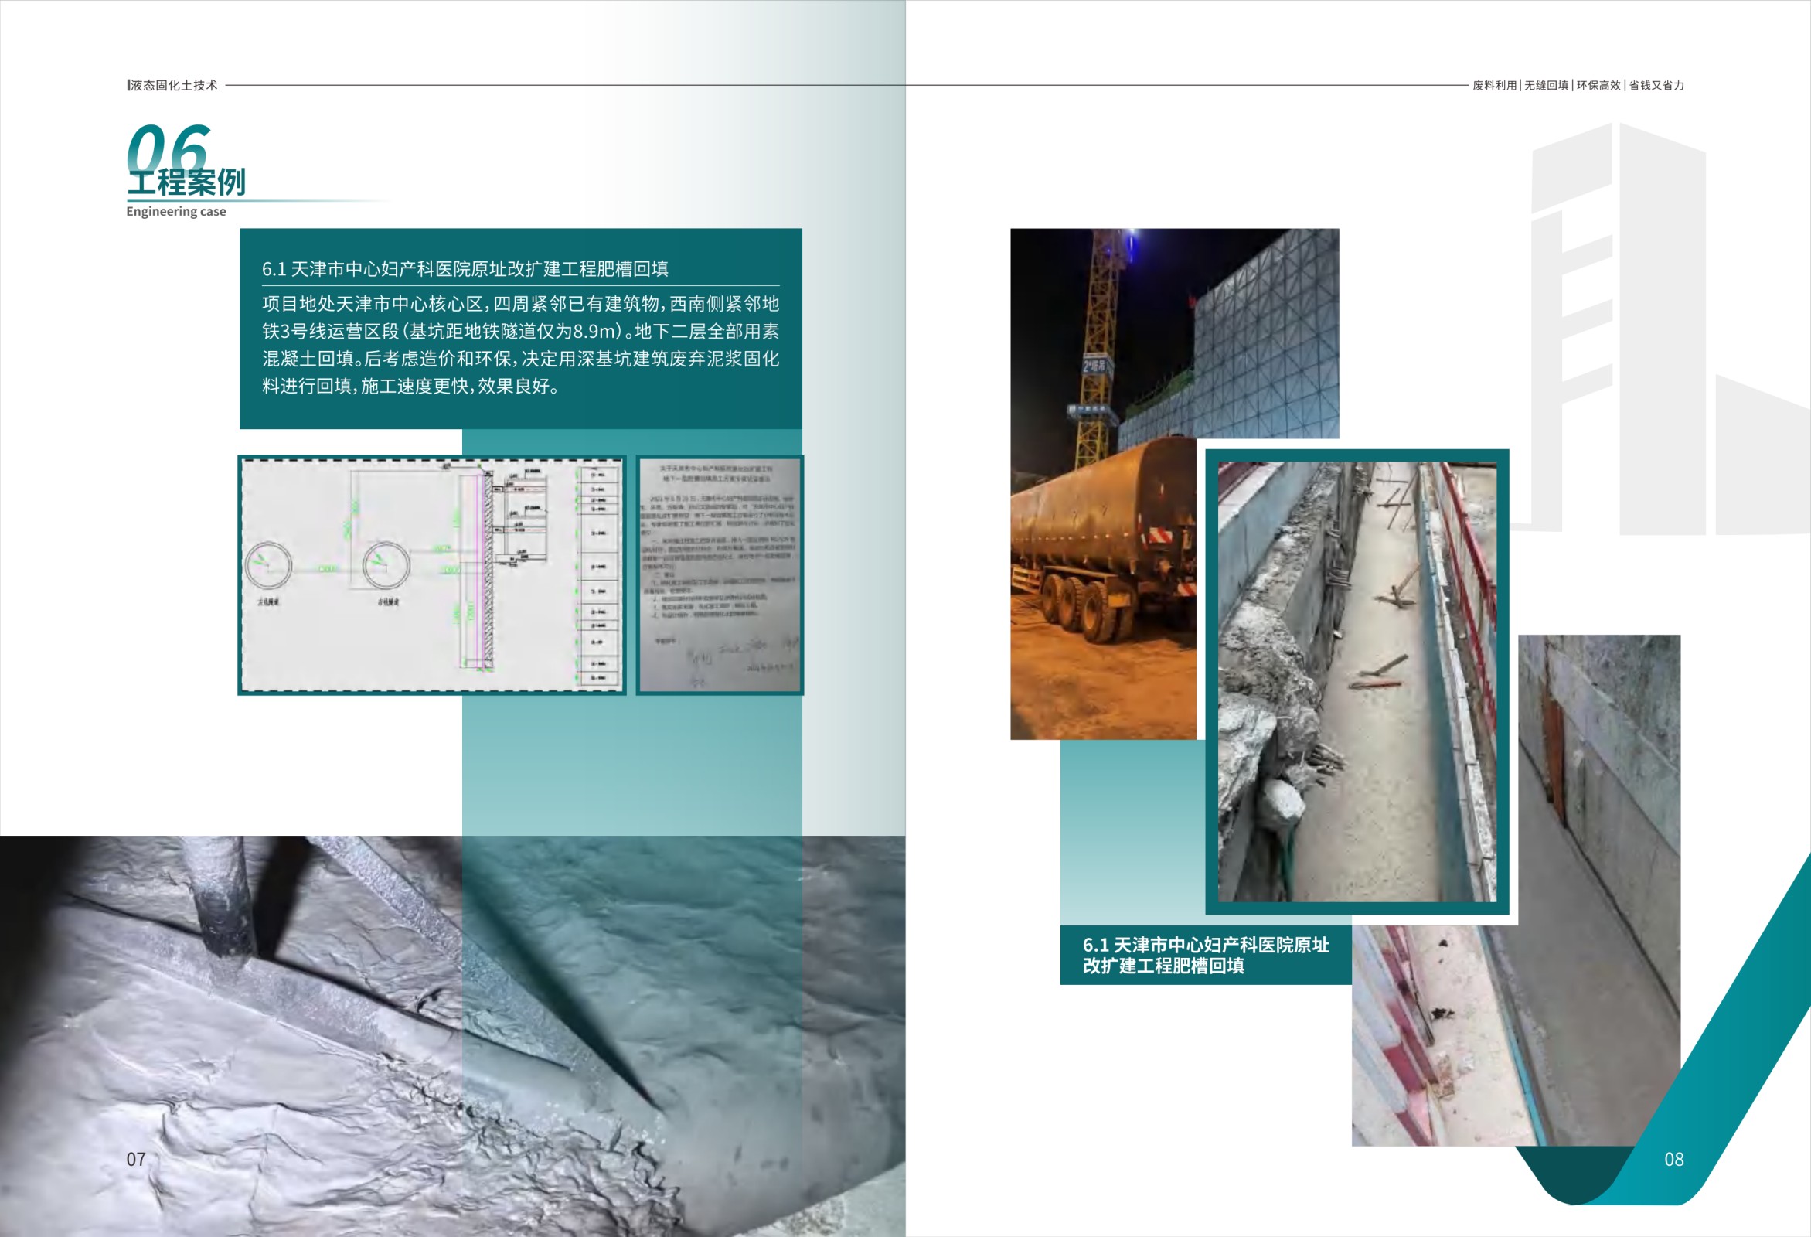Click the gray slurry pouring photo

tap(453, 1036)
